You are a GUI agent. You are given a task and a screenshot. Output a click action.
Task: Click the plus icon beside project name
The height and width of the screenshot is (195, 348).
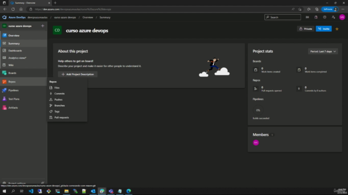click(x=42, y=26)
